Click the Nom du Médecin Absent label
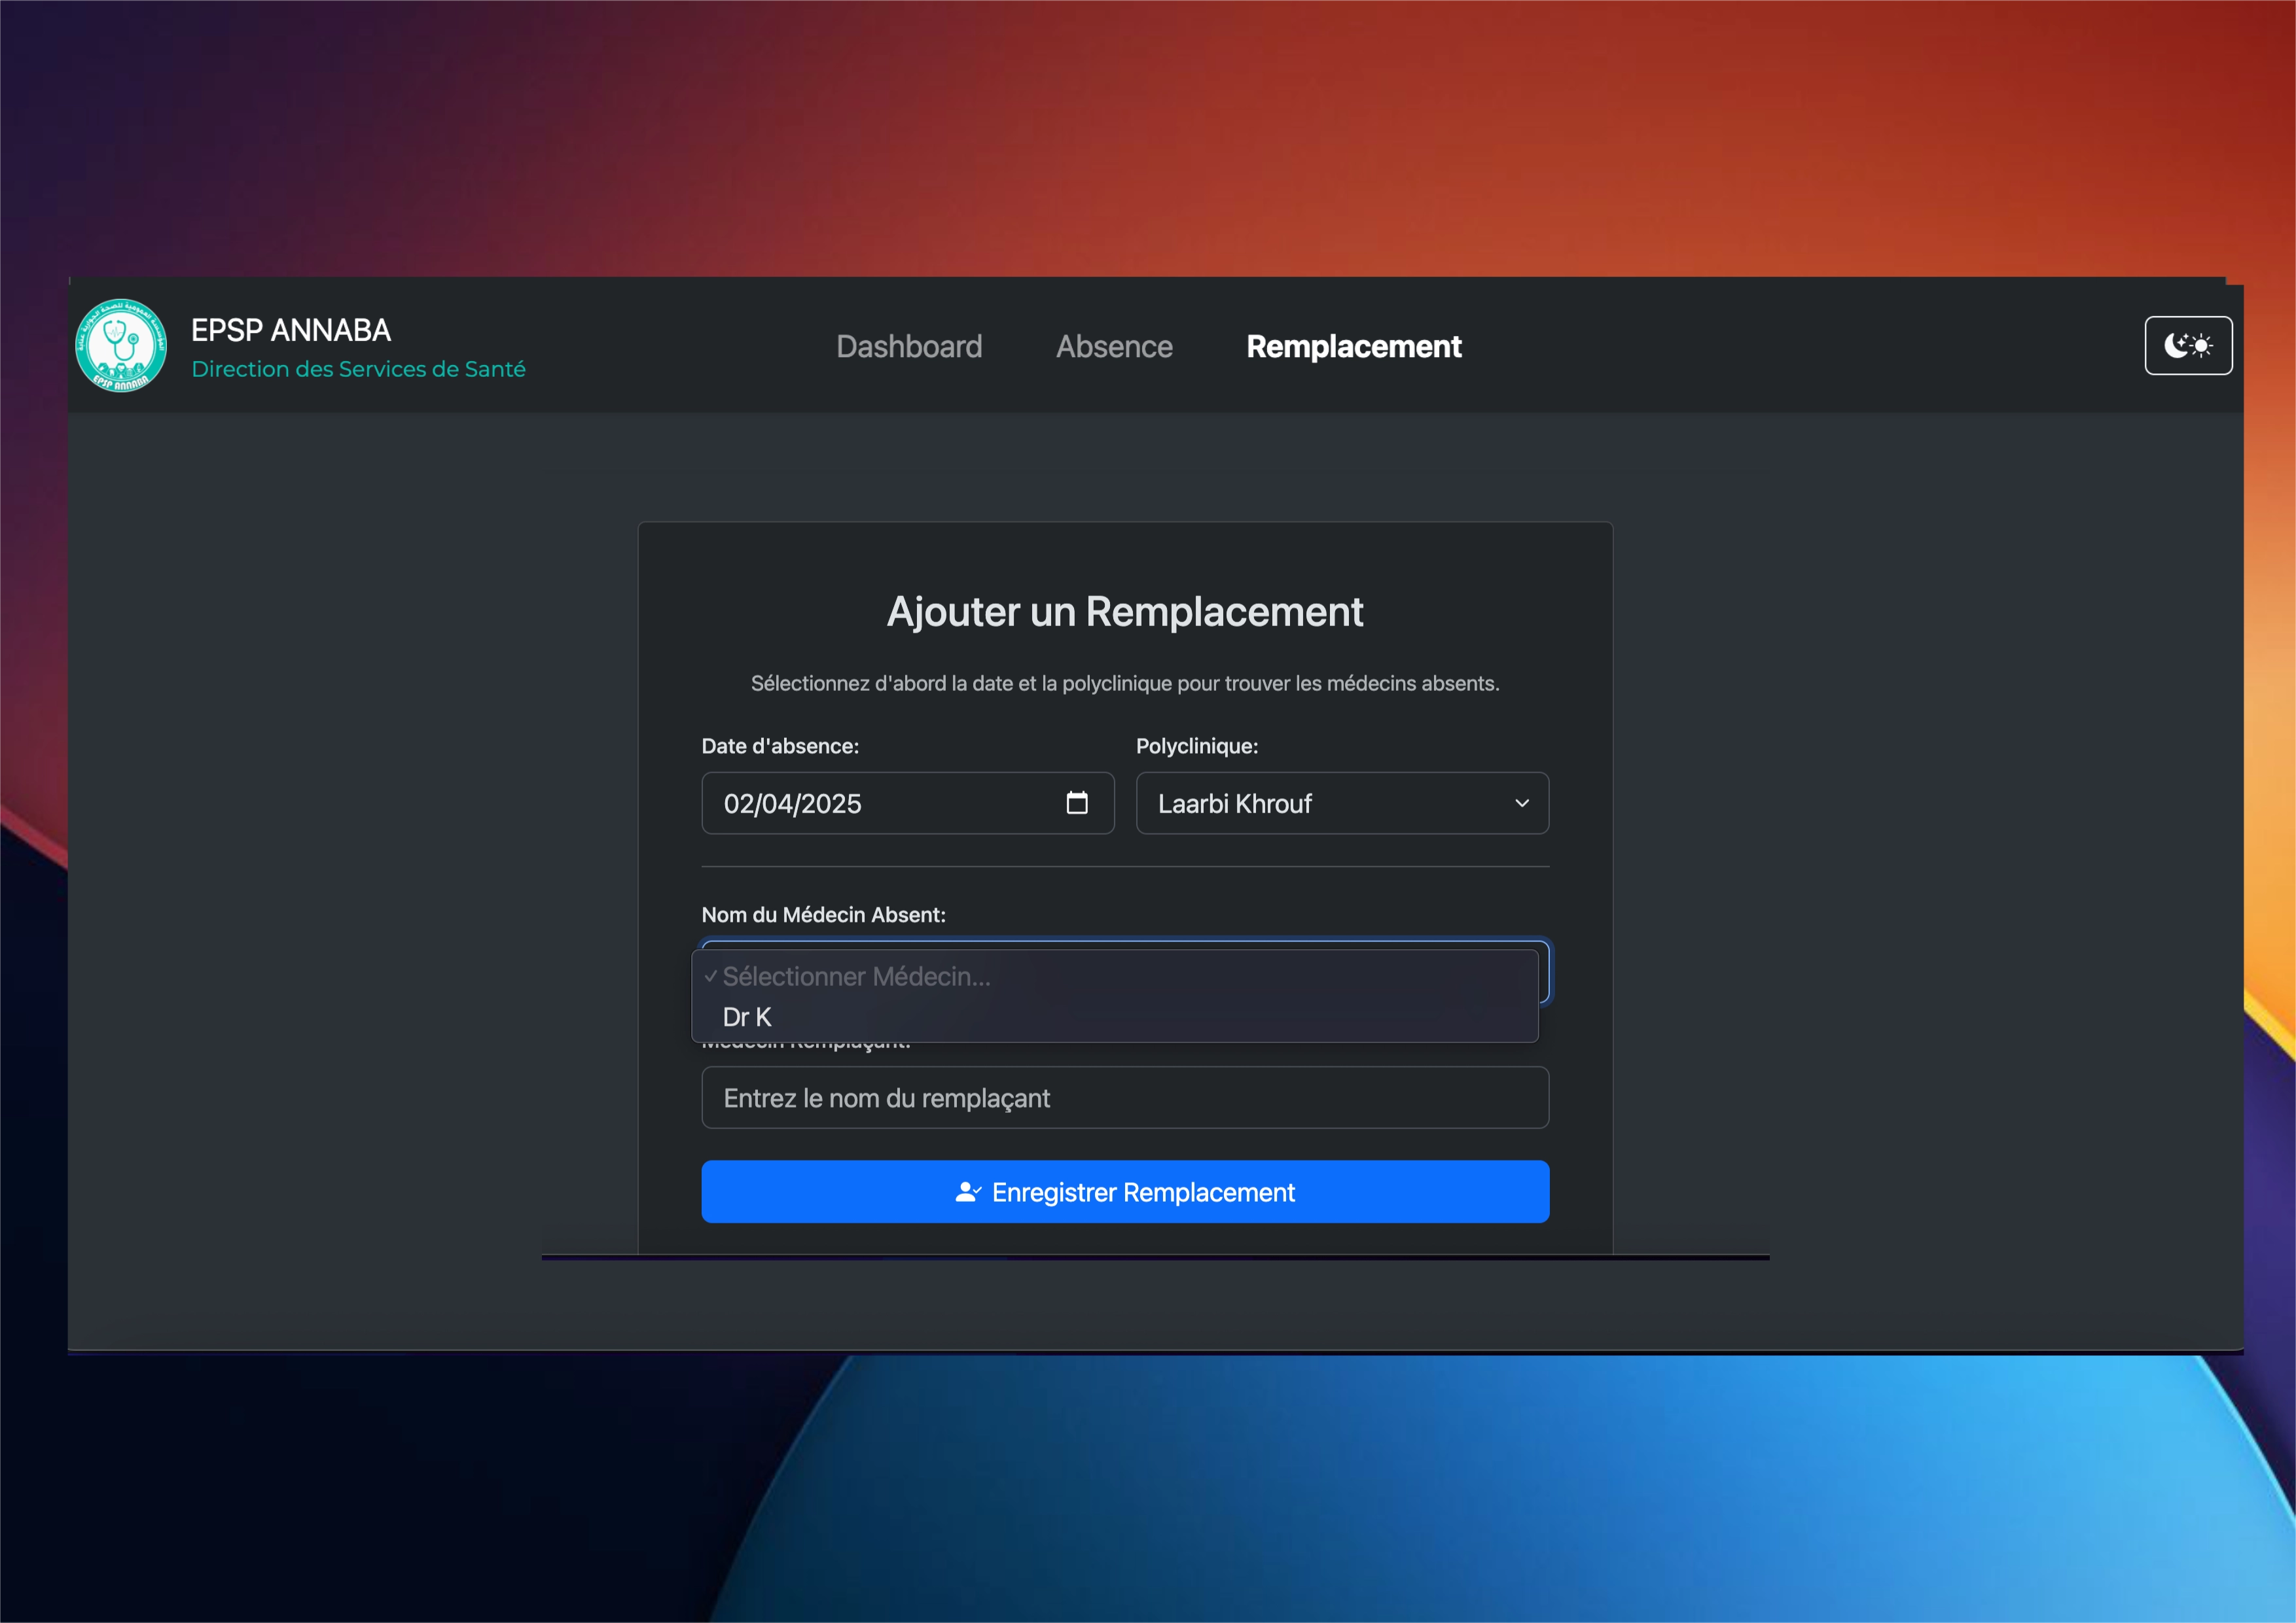Image resolution: width=2296 pixels, height=1623 pixels. [x=823, y=915]
